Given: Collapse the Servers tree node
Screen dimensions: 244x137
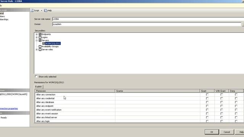Looking at the screenshot, I should (37, 40).
